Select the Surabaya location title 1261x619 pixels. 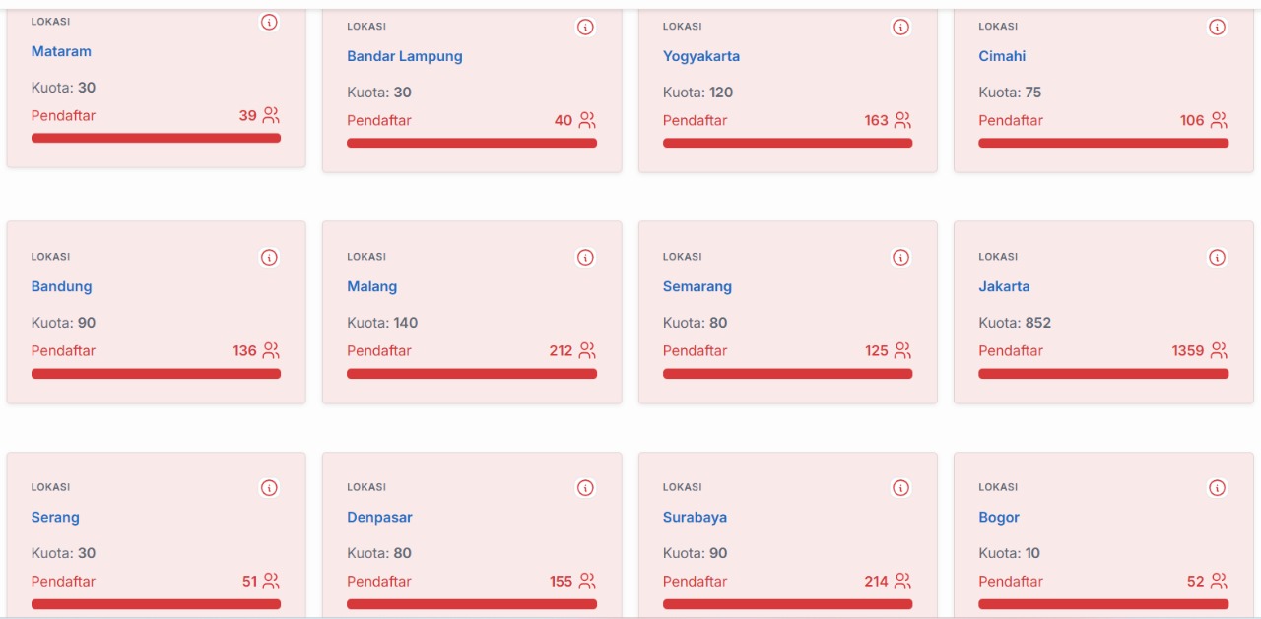695,517
